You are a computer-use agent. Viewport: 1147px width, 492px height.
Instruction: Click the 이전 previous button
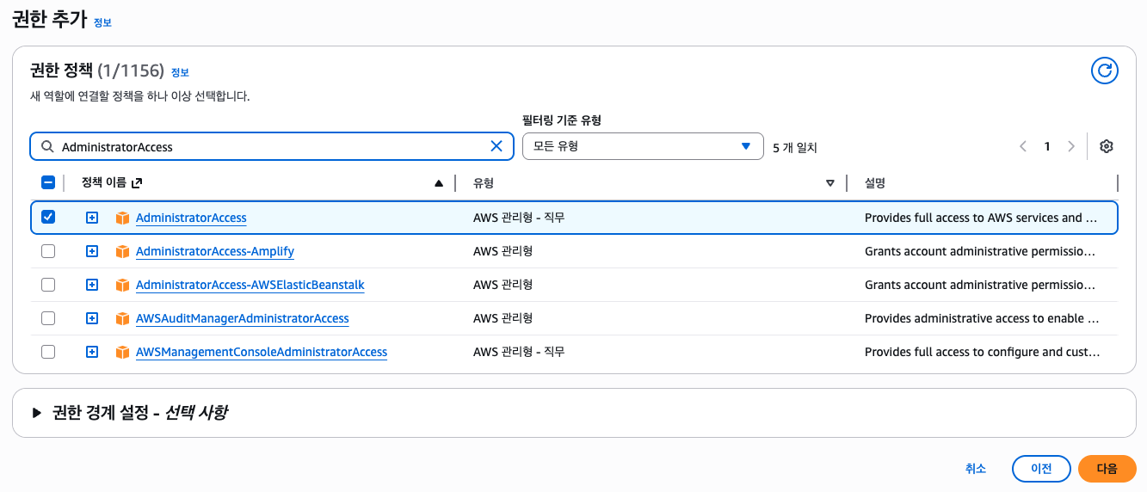click(x=1041, y=469)
